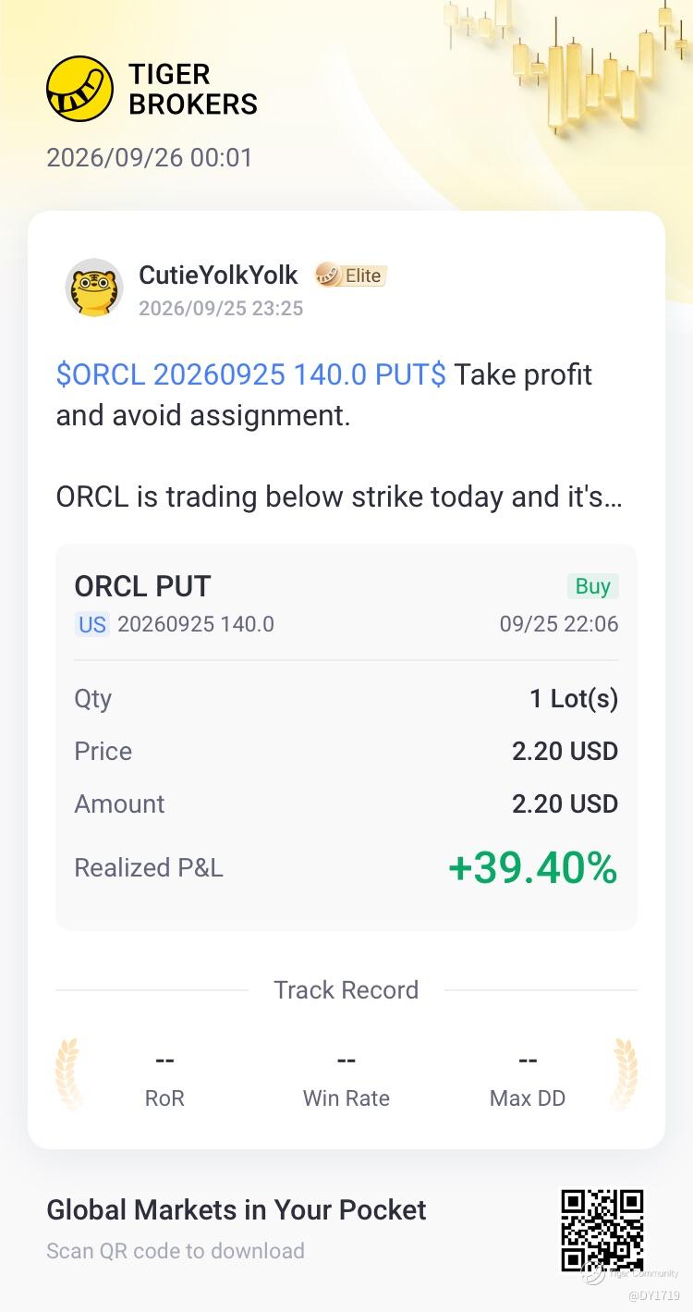Open the $ORCL 20260925 140.0 PUT$ link
The image size is (693, 1312).
(251, 374)
